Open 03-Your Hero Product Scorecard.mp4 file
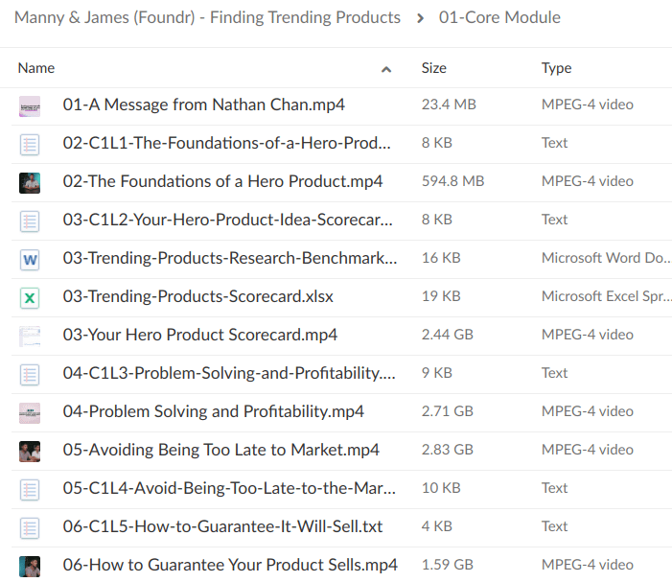The width and height of the screenshot is (672, 582). click(199, 335)
